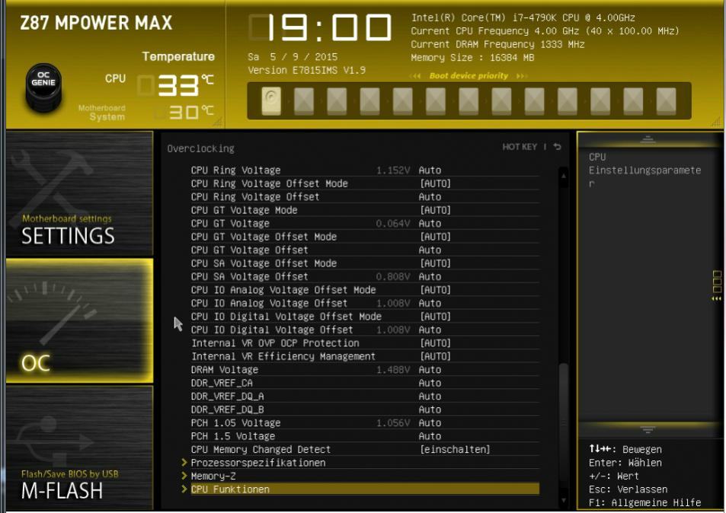Screen dimensions: 726x513
Task: Select the DDR_VREF_DQ_B Auto field
Action: tap(430, 409)
